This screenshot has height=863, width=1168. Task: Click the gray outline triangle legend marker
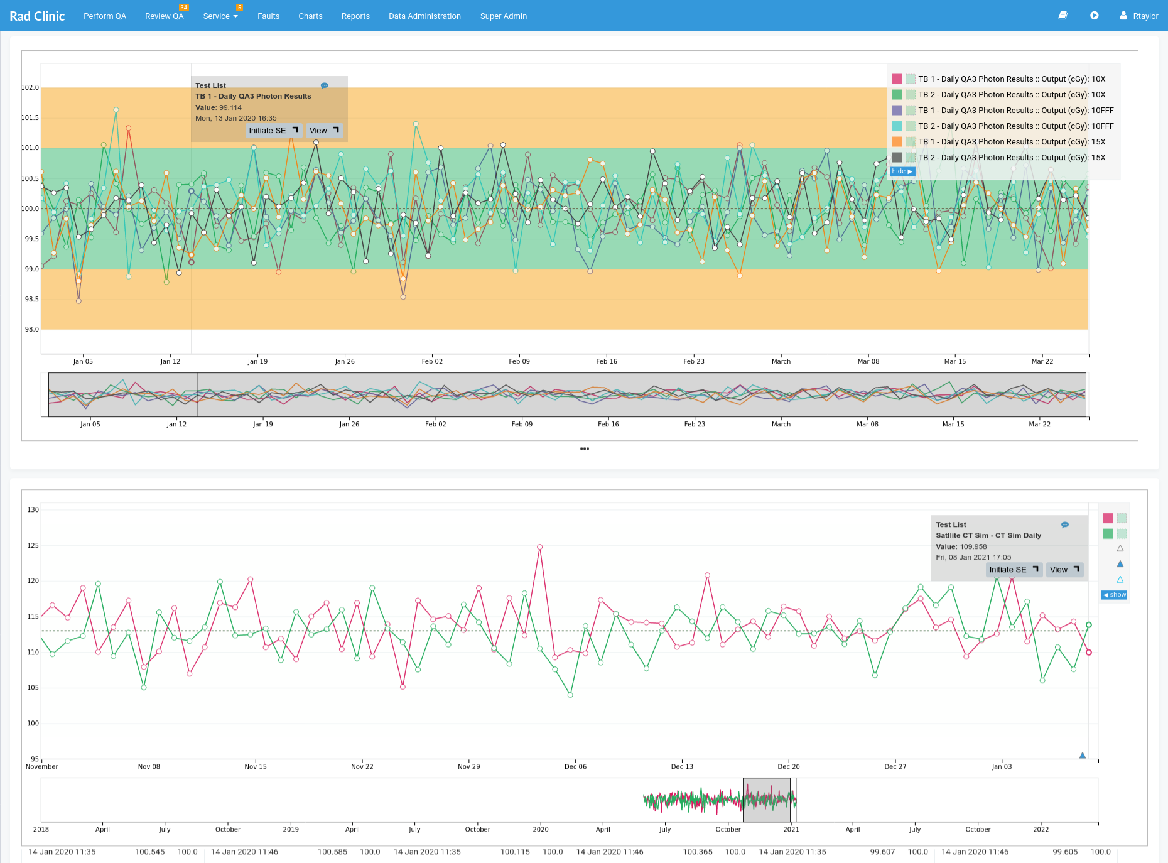(1120, 548)
